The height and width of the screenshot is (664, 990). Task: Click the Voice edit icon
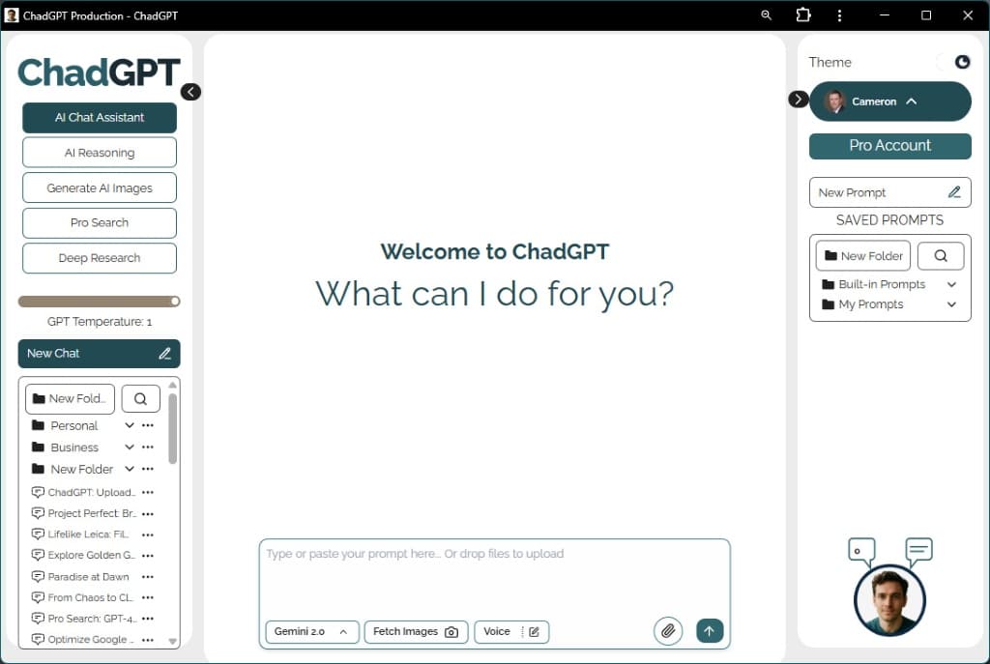pyautogui.click(x=534, y=632)
